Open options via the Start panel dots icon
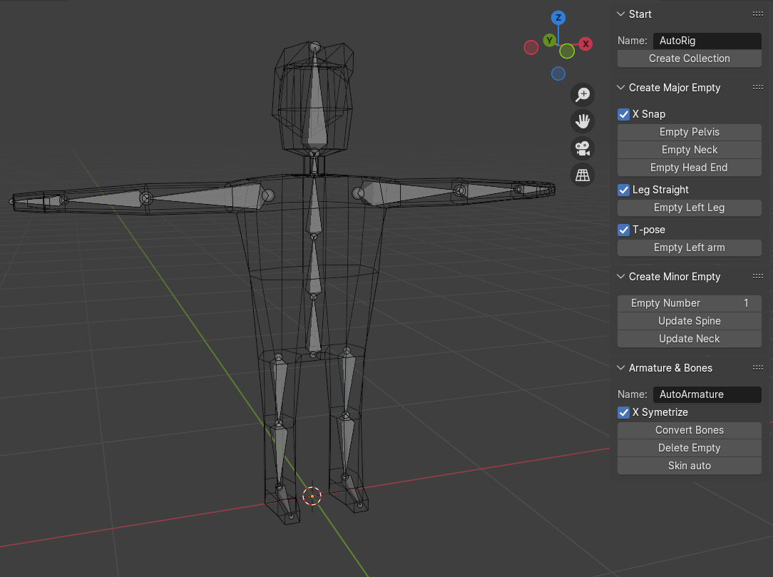Viewport: 773px width, 577px height. tap(757, 14)
